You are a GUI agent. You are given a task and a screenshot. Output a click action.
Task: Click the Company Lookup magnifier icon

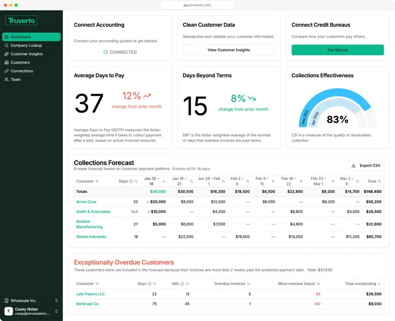(7, 45)
